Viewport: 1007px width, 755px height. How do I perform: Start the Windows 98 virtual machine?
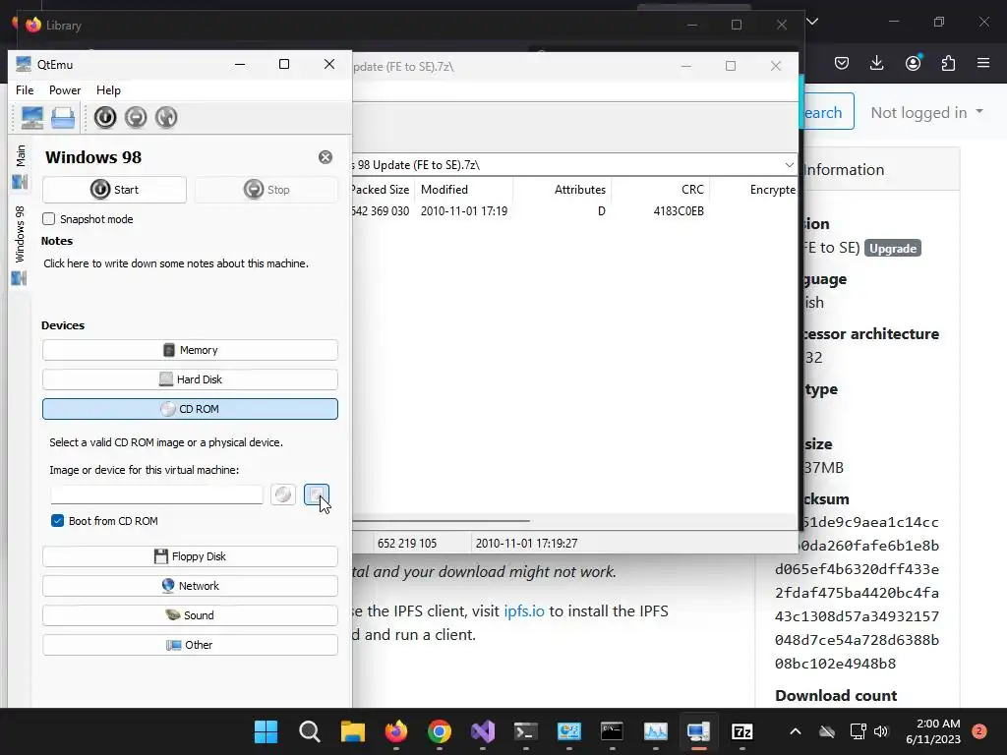[114, 190]
